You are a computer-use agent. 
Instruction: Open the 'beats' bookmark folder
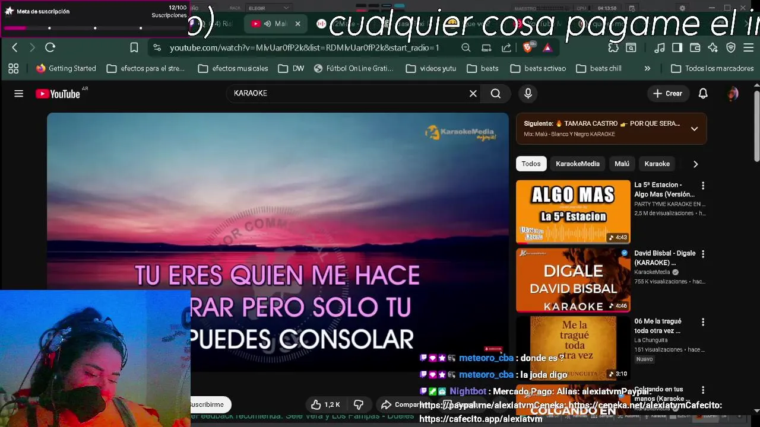[483, 68]
